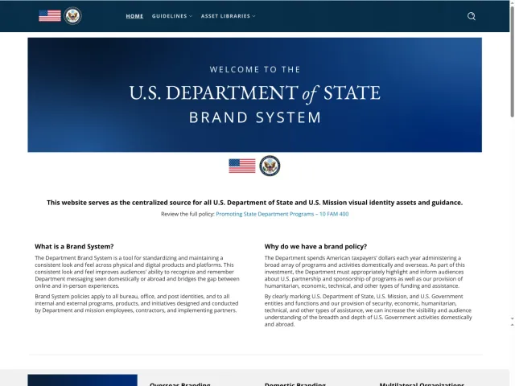Screen dimensions: 515x386
Task: Expand the Guidelines dropdown menu
Action: point(171,16)
